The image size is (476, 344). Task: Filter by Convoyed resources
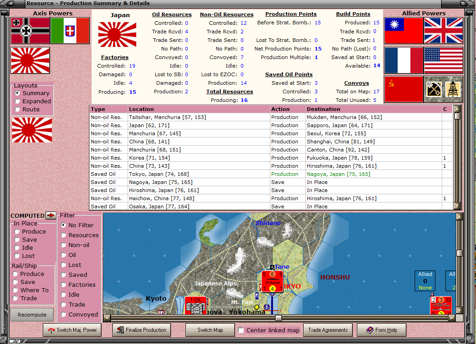point(64,315)
